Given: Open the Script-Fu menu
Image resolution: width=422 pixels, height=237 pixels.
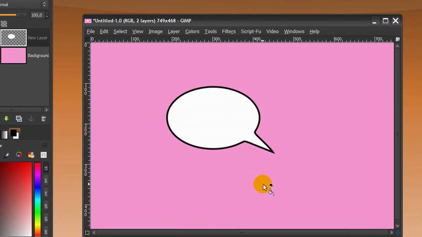Looking at the screenshot, I should click(251, 32).
